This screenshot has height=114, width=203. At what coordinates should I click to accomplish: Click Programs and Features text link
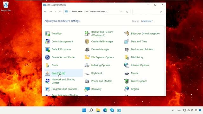[x=64, y=89]
